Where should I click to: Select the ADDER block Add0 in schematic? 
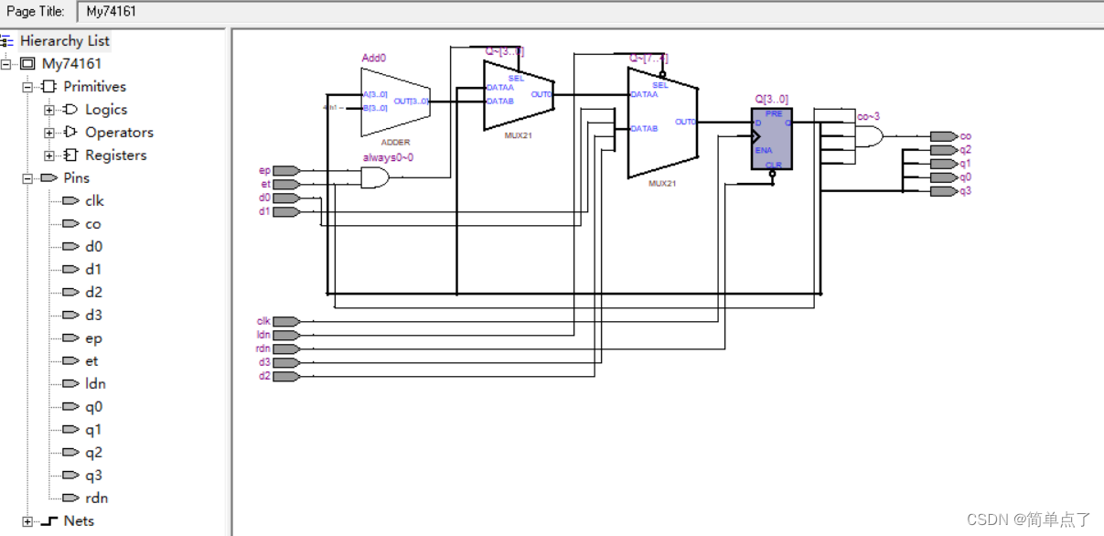tap(395, 102)
